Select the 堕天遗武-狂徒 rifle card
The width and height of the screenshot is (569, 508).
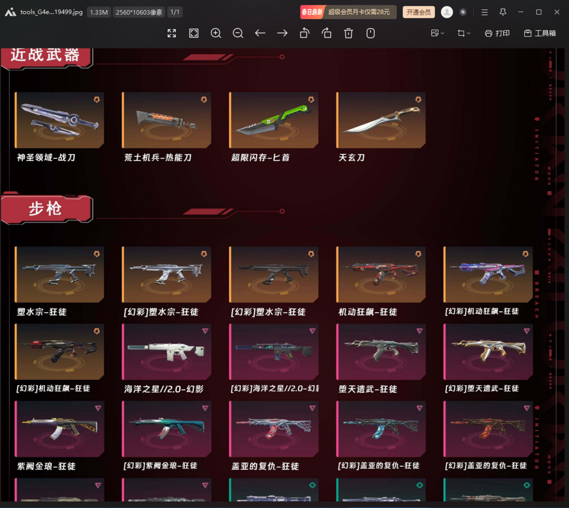[381, 352]
